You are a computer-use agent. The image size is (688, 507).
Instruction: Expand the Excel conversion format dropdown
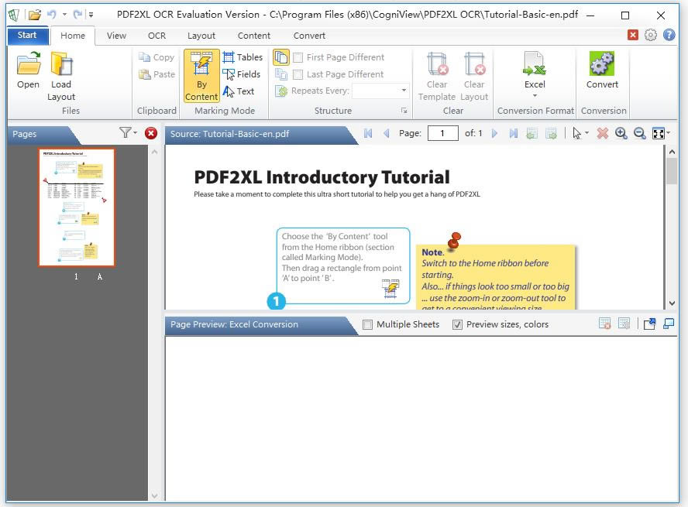tap(535, 95)
